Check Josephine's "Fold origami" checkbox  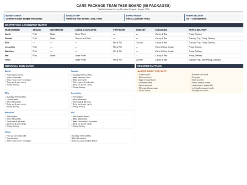[x=72, y=97]
